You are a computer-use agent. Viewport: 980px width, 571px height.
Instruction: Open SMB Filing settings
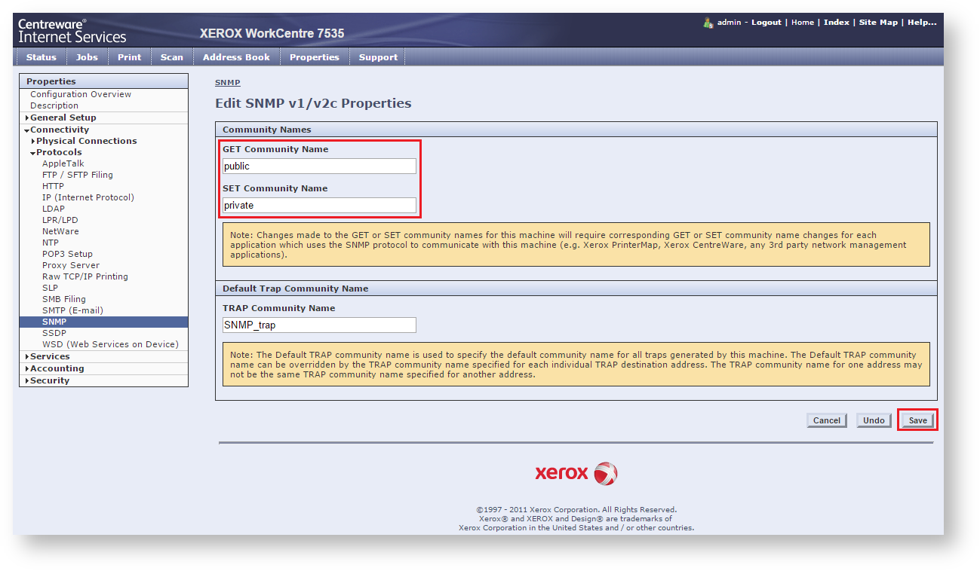64,299
